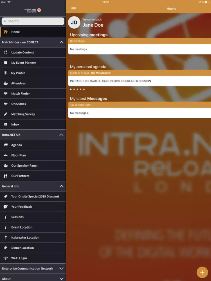211x281 pixels.
Task: Click the My Event Planner calendar icon
Action: click(x=6, y=63)
